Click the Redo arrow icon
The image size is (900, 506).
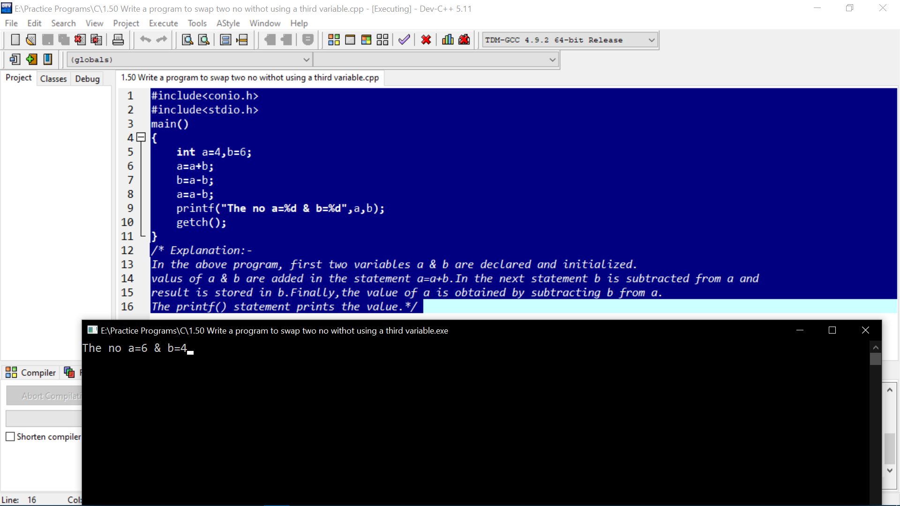(x=162, y=40)
